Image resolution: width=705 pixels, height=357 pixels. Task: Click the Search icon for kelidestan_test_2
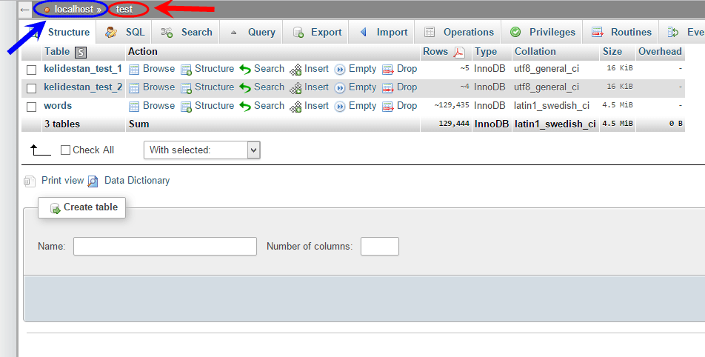coord(245,87)
